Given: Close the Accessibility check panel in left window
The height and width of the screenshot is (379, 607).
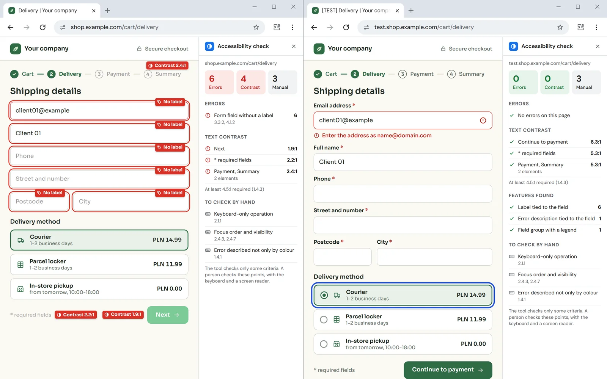Looking at the screenshot, I should tap(294, 46).
